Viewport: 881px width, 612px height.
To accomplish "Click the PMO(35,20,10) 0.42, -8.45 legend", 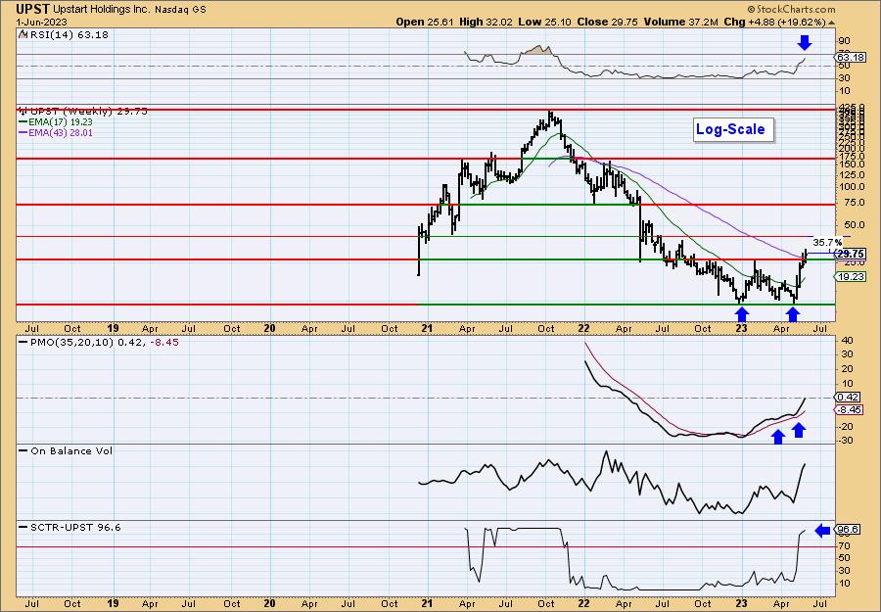I will [x=105, y=343].
